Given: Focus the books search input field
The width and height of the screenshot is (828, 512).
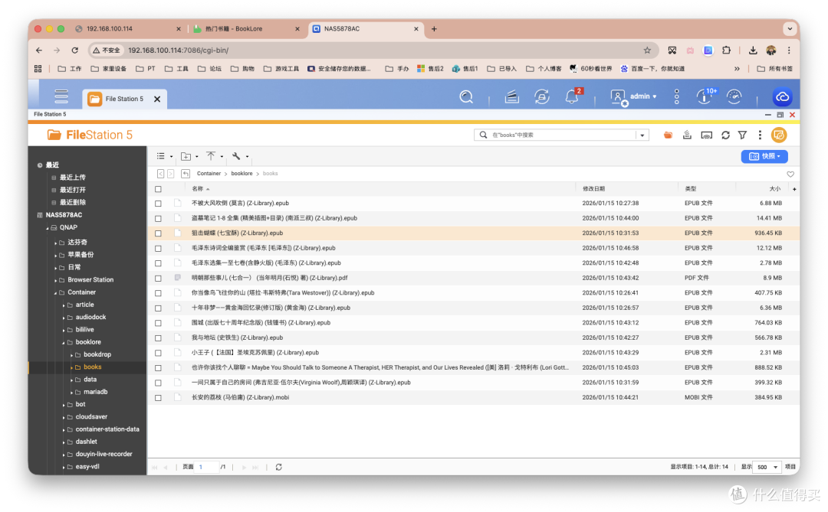Looking at the screenshot, I should (563, 135).
